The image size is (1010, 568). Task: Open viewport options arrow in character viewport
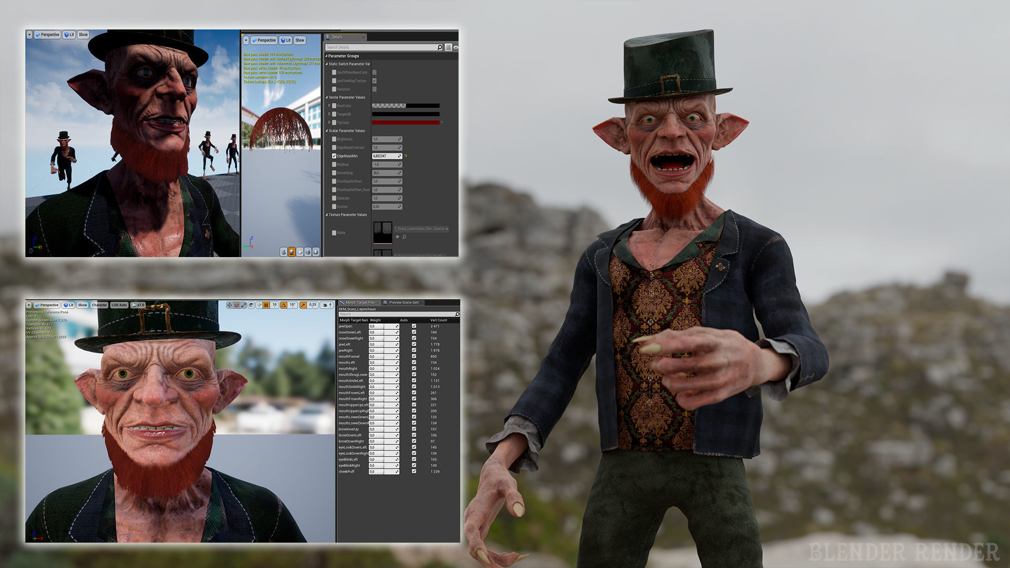point(29,305)
